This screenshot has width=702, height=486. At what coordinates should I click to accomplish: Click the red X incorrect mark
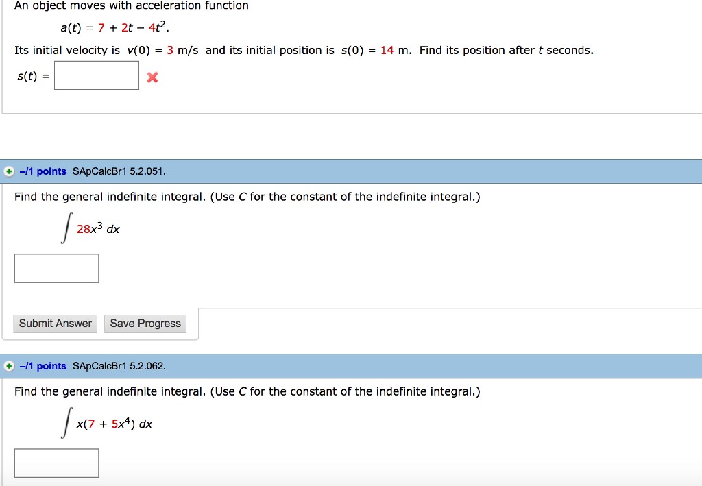pos(152,77)
